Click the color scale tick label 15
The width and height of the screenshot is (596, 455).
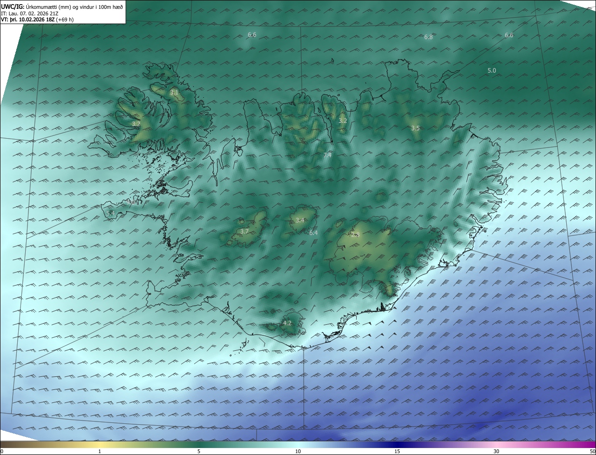(397, 451)
